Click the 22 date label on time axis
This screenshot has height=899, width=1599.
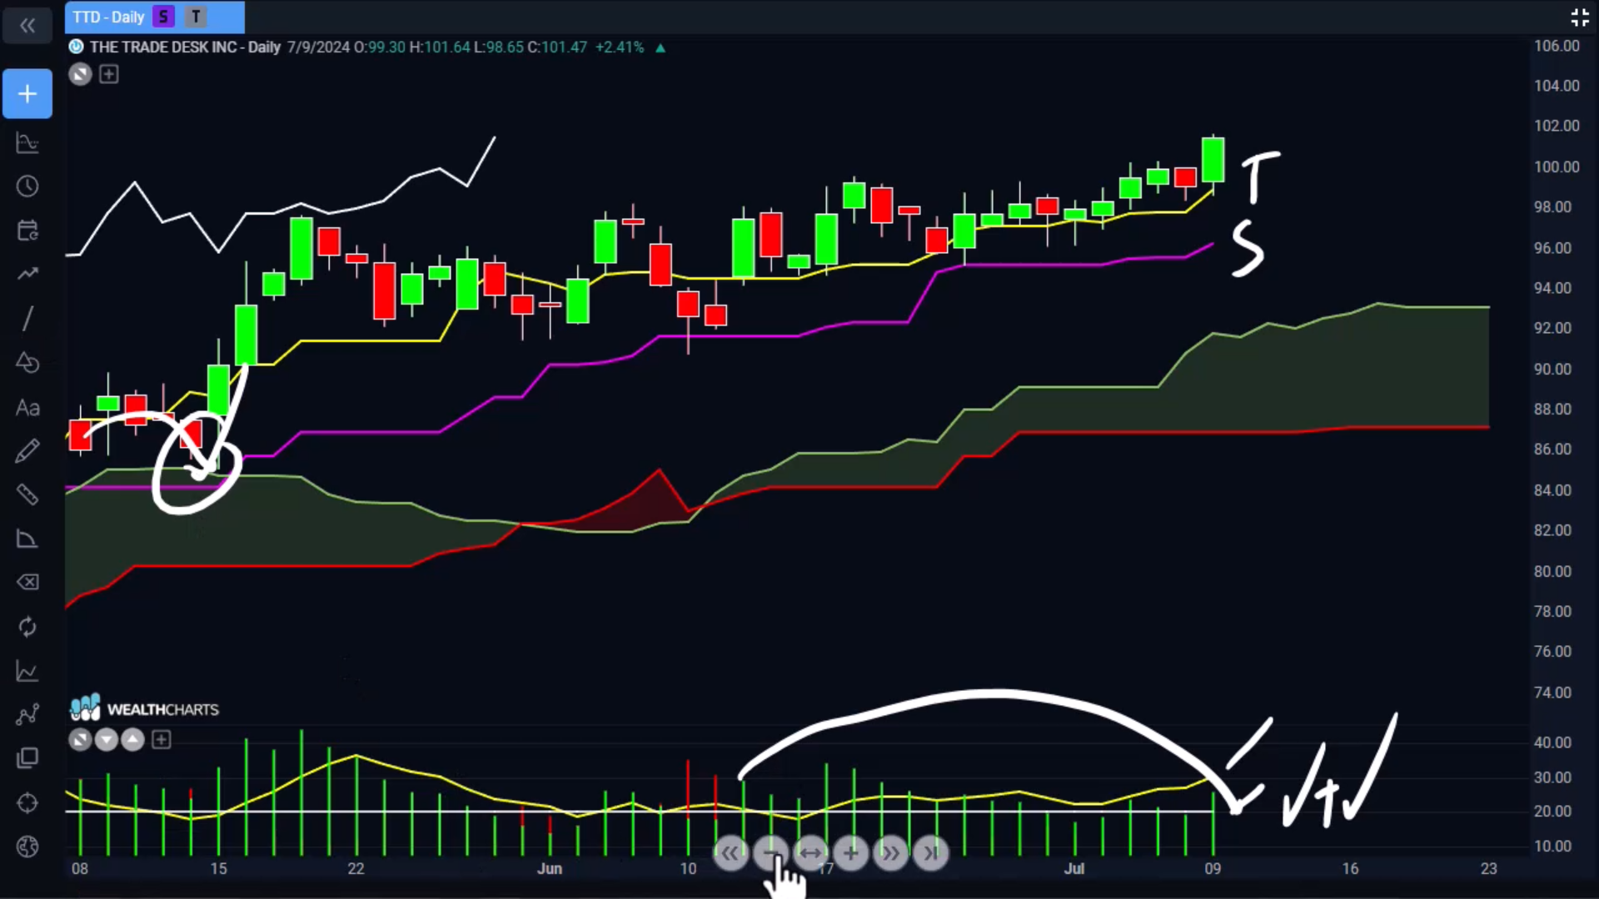[356, 868]
